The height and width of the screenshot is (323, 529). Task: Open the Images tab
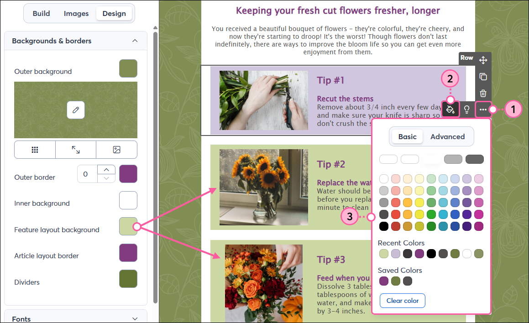(76, 14)
